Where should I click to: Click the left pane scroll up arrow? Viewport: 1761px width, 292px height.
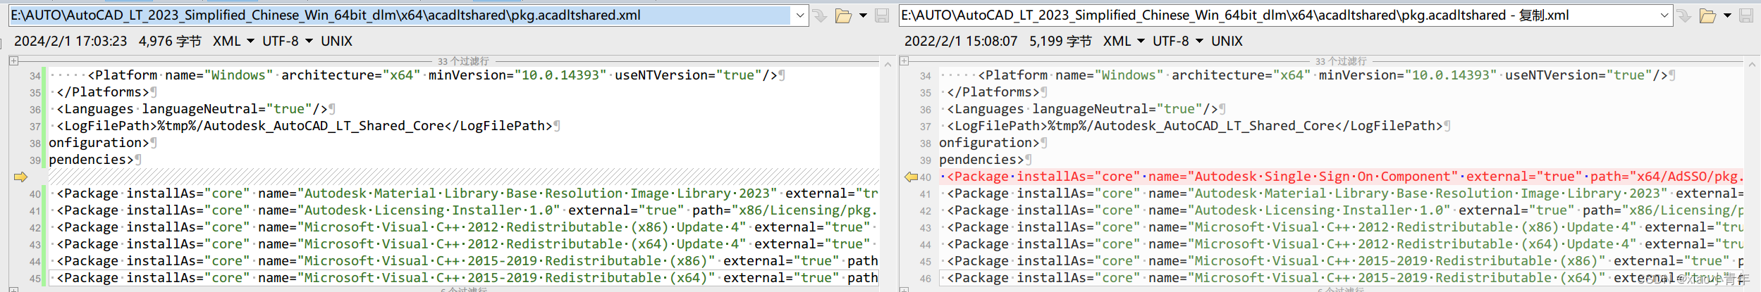point(888,64)
